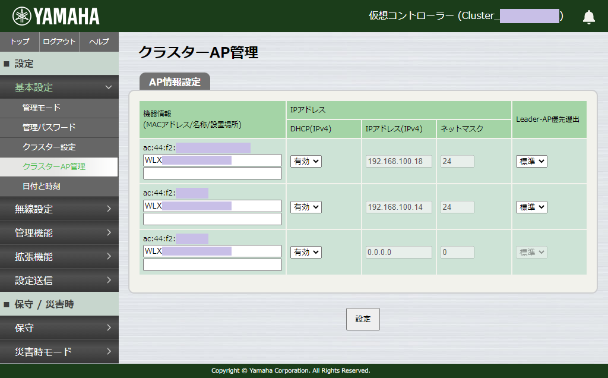Expand the 無線設定 sidebar menu

coord(59,209)
